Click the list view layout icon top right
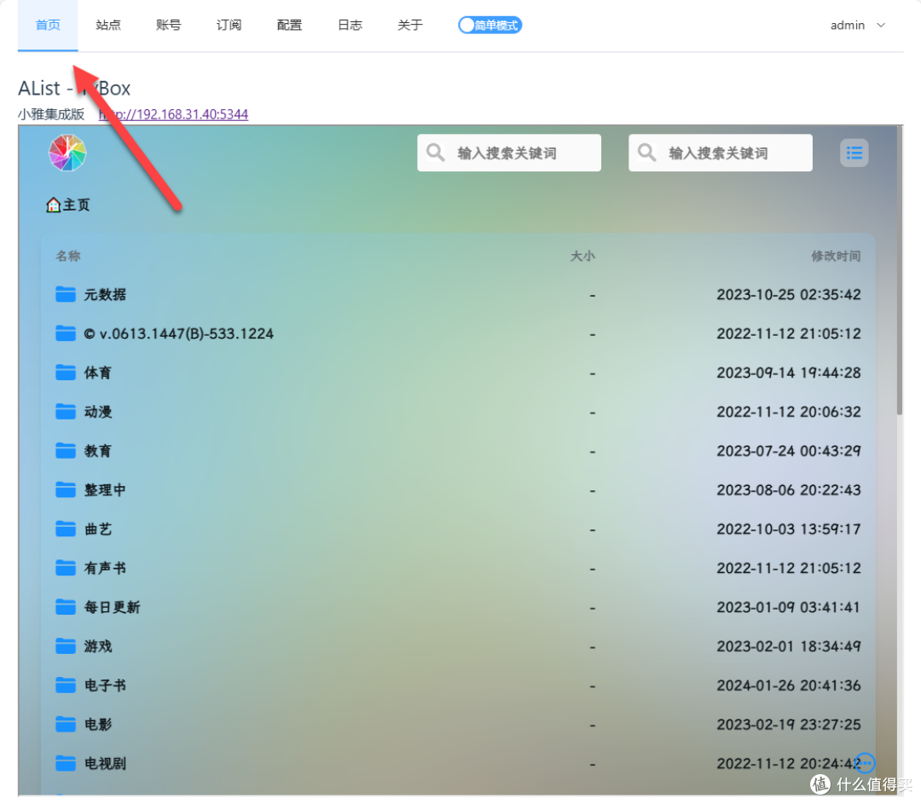921x804 pixels. tap(854, 152)
